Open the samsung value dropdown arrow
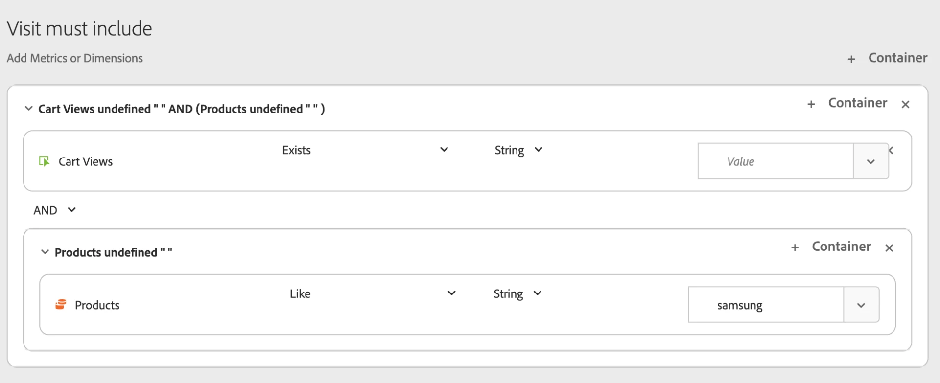Screen dimensions: 940x383 coord(861,305)
